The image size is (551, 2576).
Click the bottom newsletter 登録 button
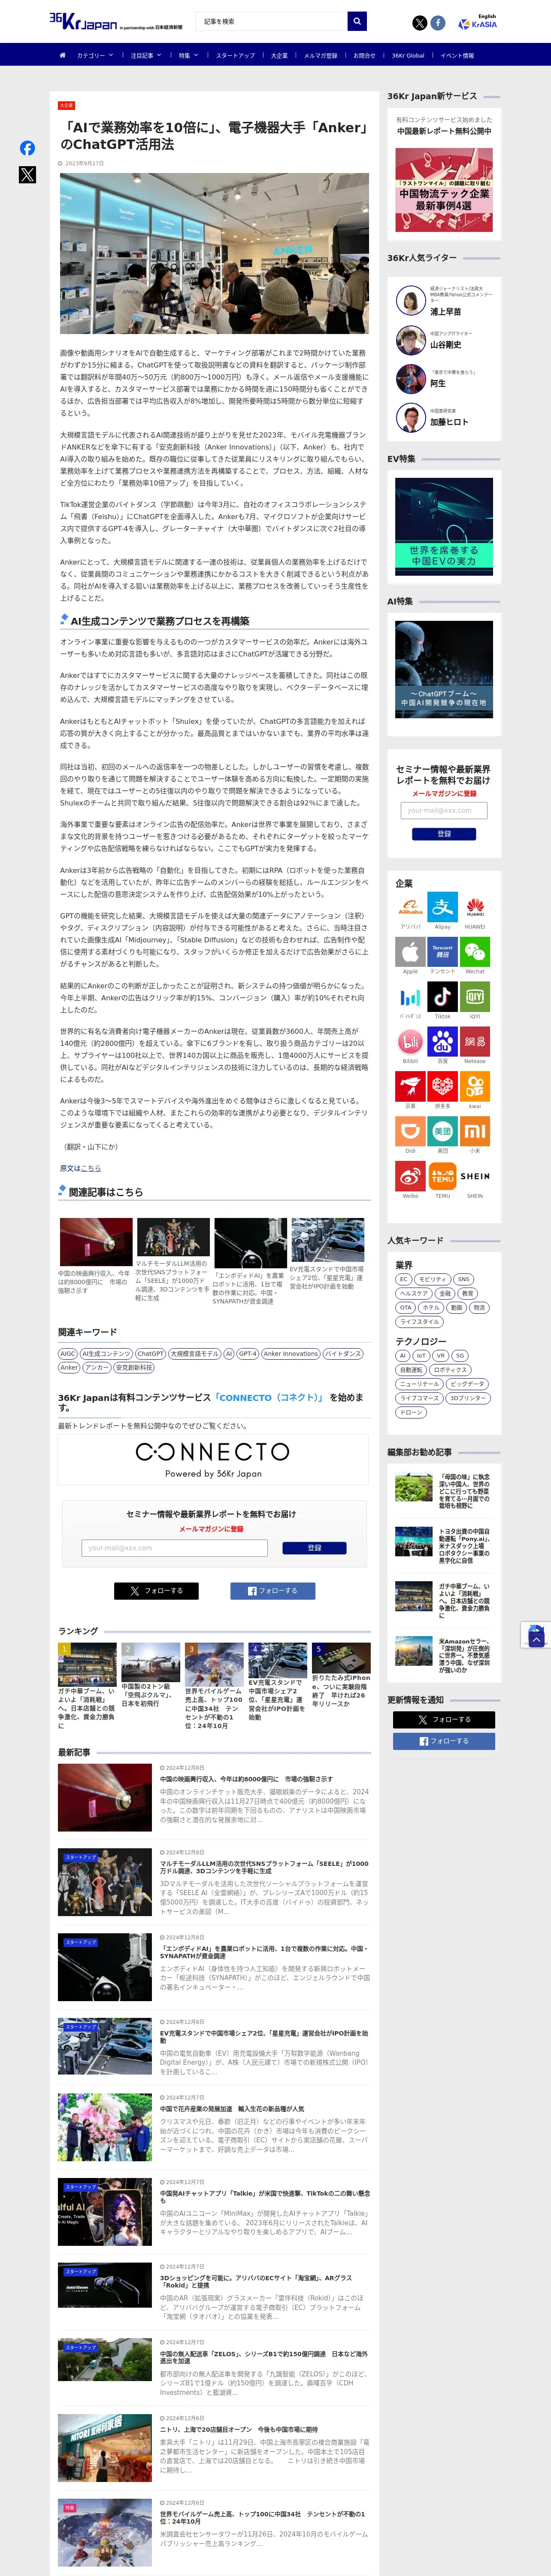coord(314,1548)
